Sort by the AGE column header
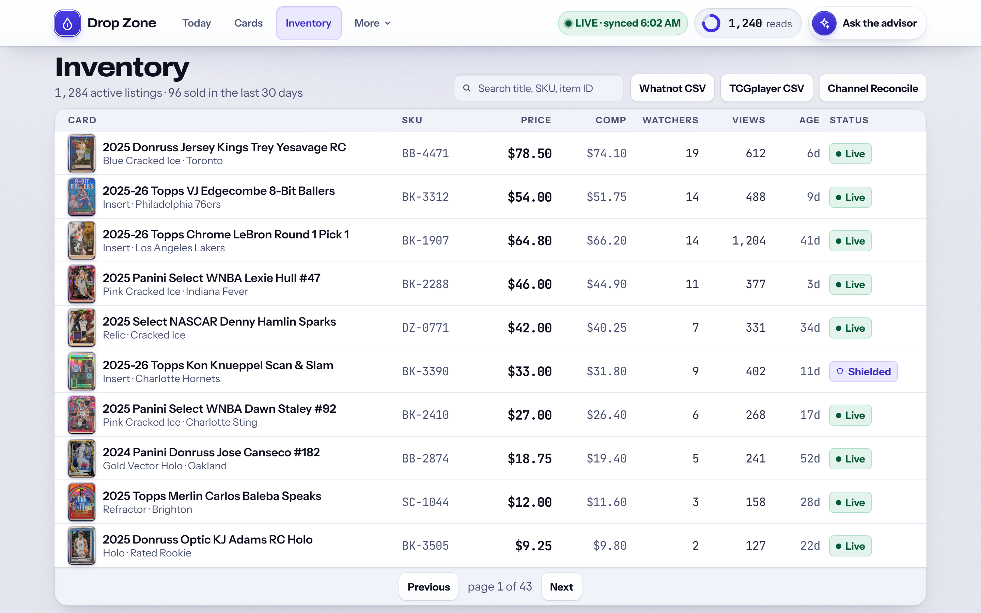 tap(809, 120)
